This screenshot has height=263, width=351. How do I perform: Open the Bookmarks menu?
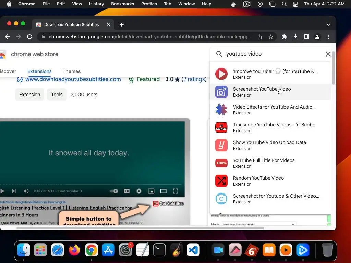(122, 4)
